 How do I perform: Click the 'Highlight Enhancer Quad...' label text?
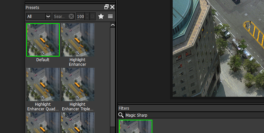[x=43, y=107]
